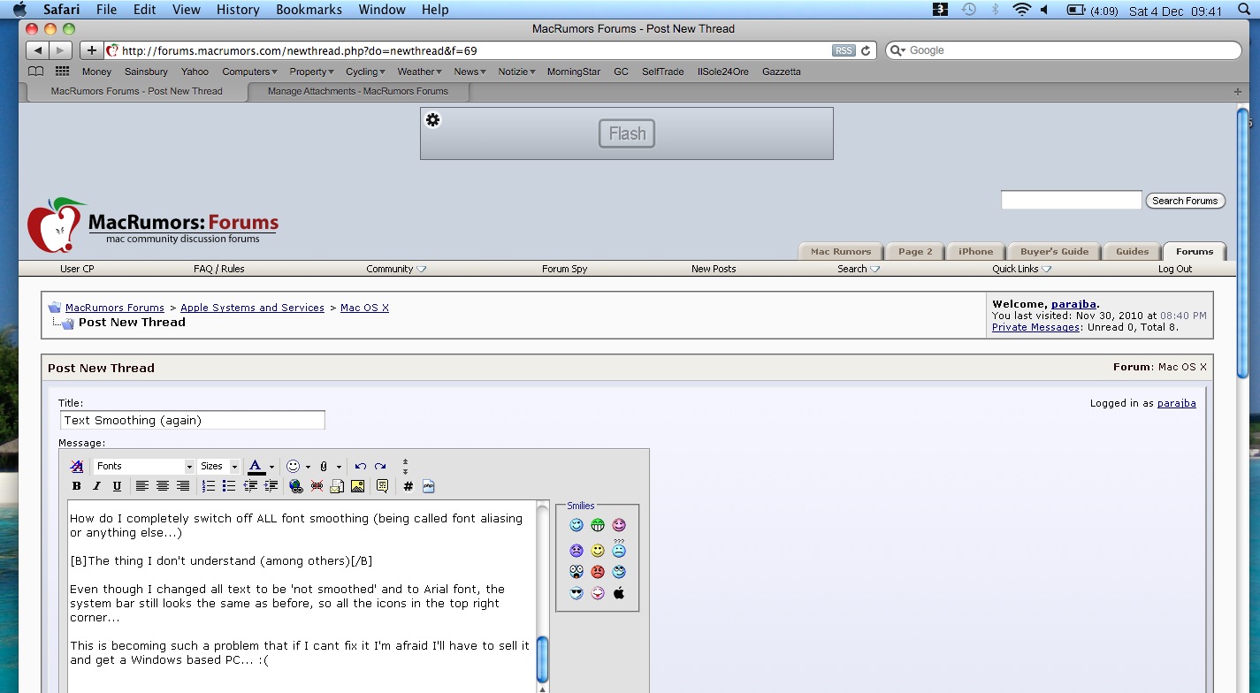Insert an unordered bullet list
Screen dimensions: 1260x693
coord(229,486)
